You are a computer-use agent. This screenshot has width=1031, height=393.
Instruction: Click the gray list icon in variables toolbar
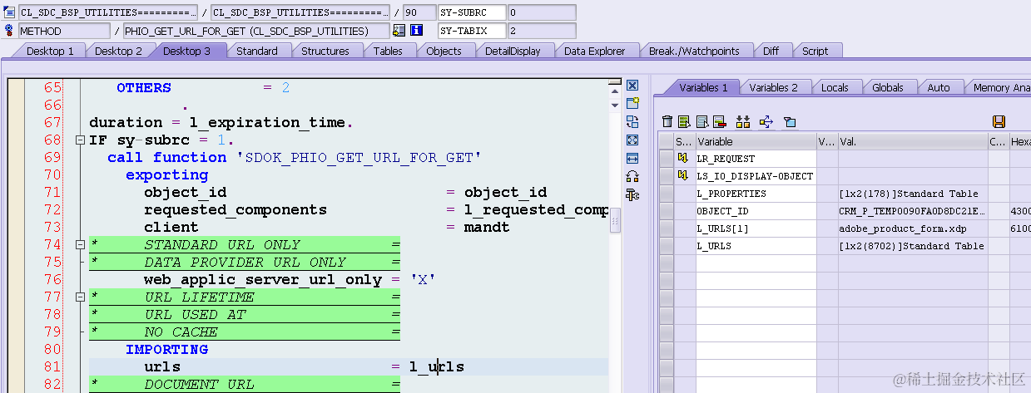701,122
